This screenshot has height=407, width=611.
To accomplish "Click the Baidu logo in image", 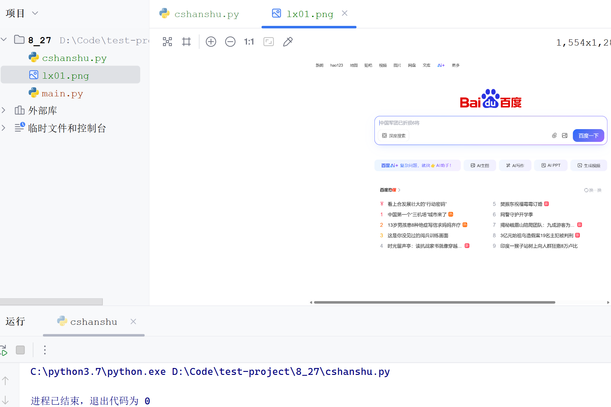I will pos(490,99).
